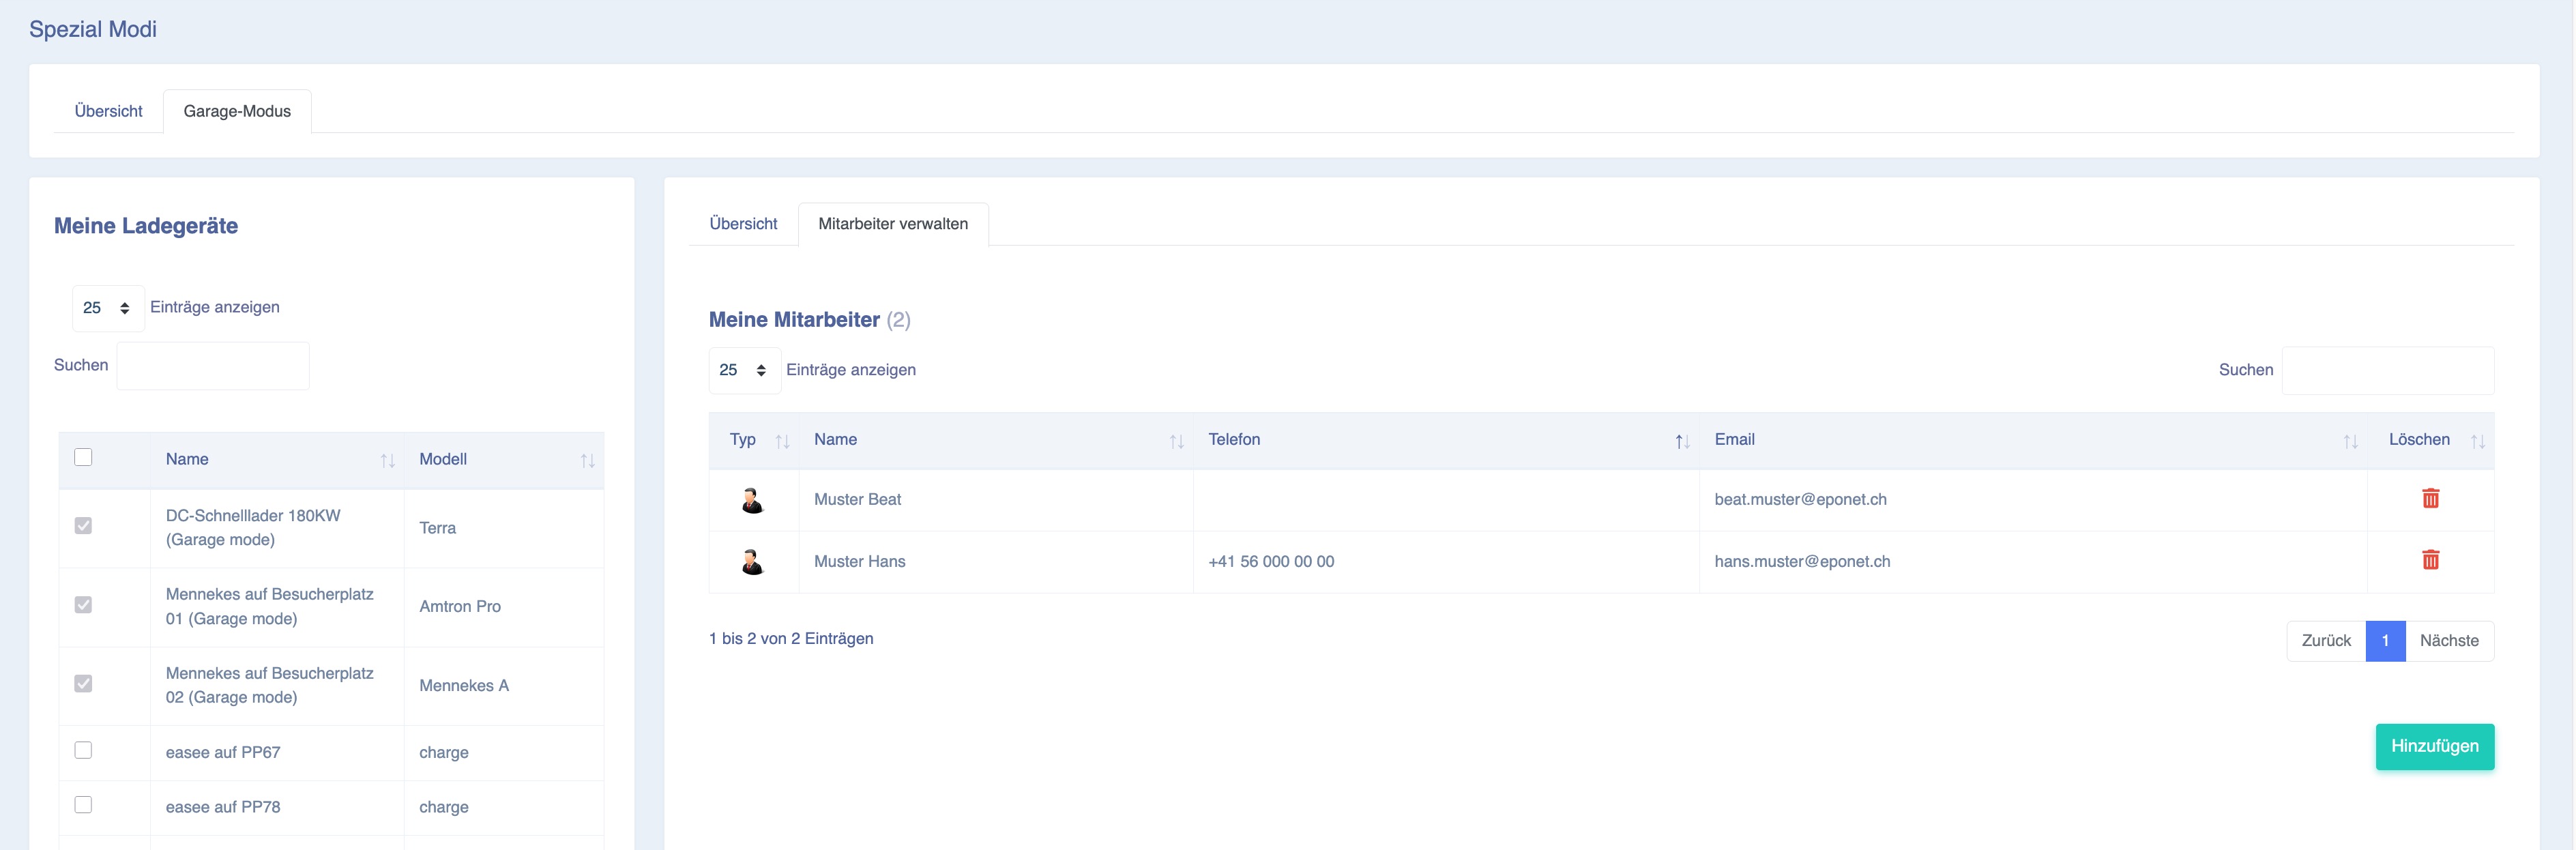Uncheck DC-Schnelllader 180KW charger checkbox
The image size is (2576, 850).
point(83,525)
